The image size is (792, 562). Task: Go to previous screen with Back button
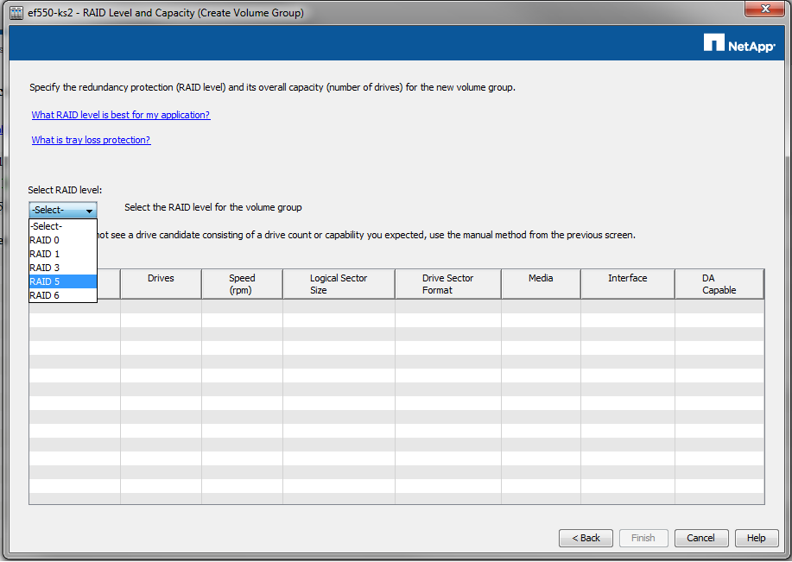pos(586,538)
